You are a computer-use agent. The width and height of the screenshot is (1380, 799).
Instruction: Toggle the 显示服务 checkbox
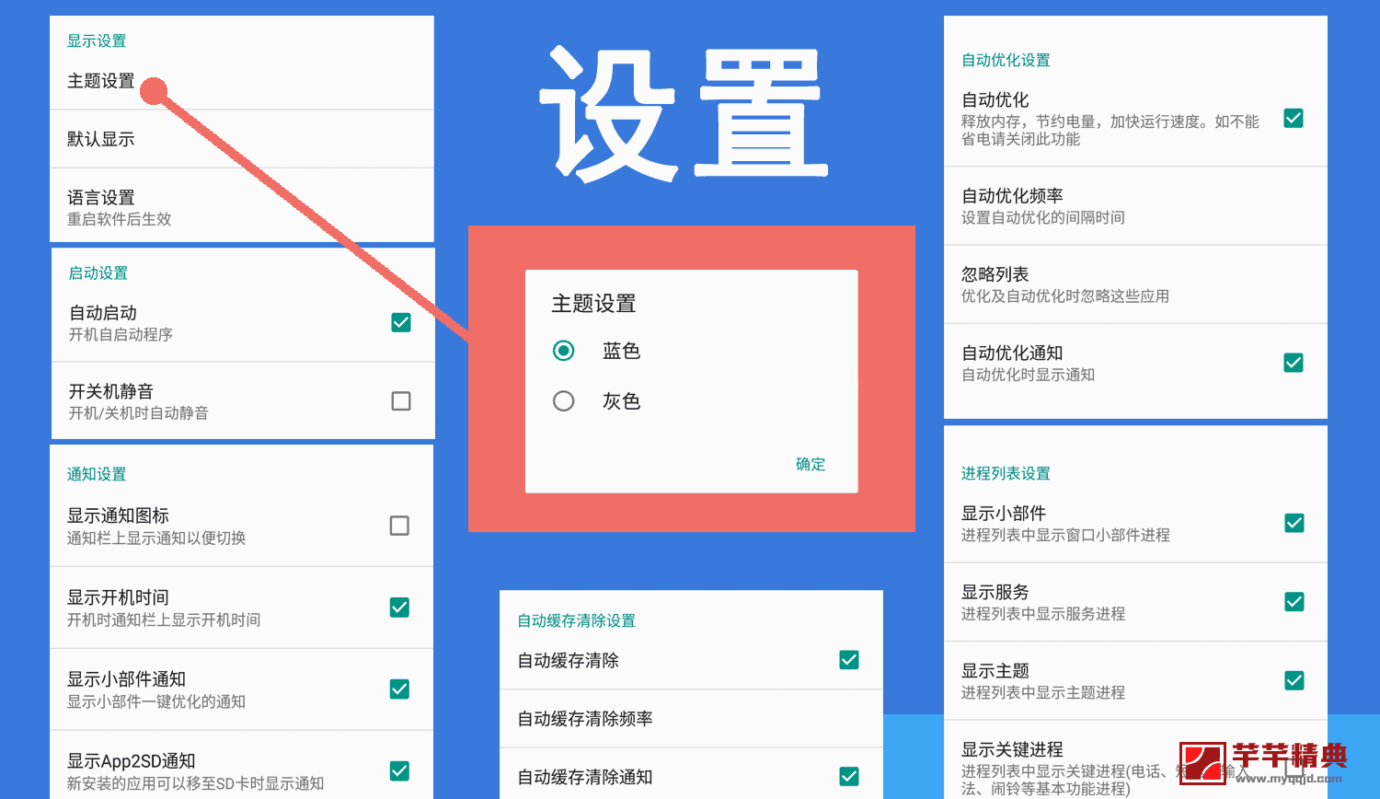pyautogui.click(x=1294, y=602)
